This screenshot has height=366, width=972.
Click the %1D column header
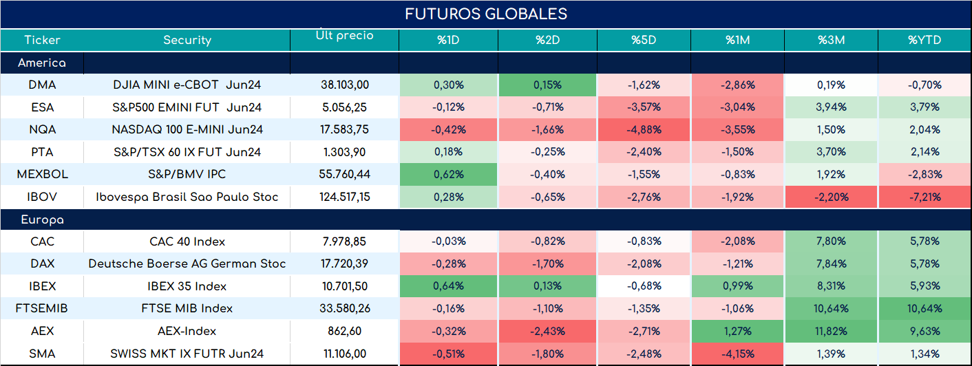coord(448,40)
